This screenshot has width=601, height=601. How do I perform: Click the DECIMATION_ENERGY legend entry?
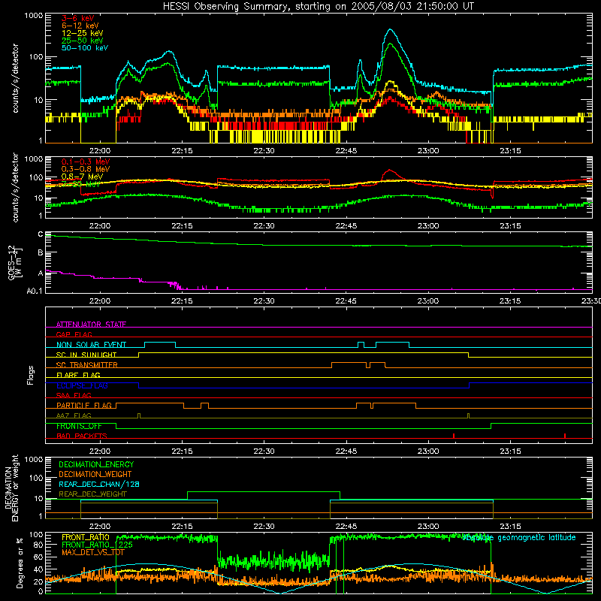click(x=96, y=464)
